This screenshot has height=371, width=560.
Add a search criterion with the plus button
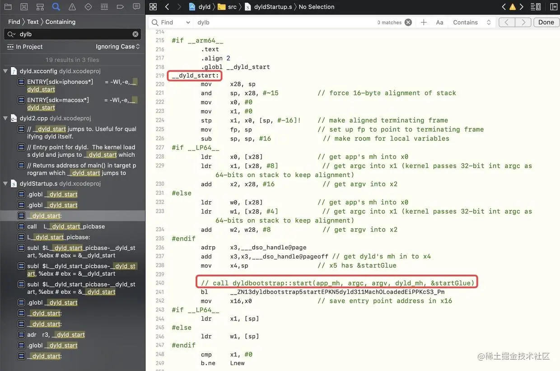click(x=424, y=22)
